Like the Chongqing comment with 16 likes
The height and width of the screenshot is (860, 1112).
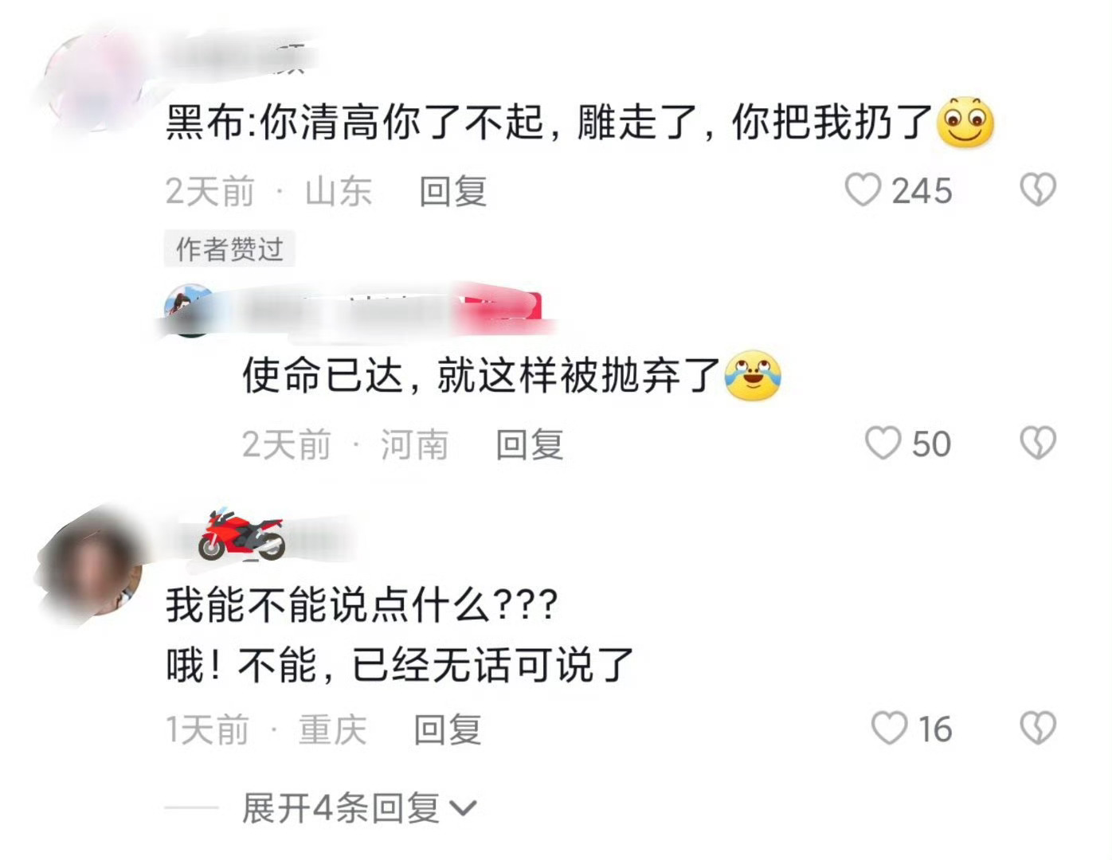[889, 728]
